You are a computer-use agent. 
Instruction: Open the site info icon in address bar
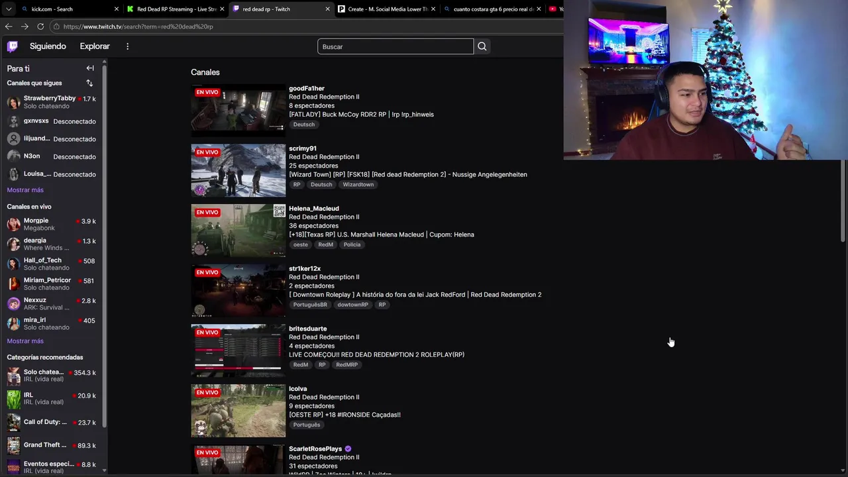(57, 26)
